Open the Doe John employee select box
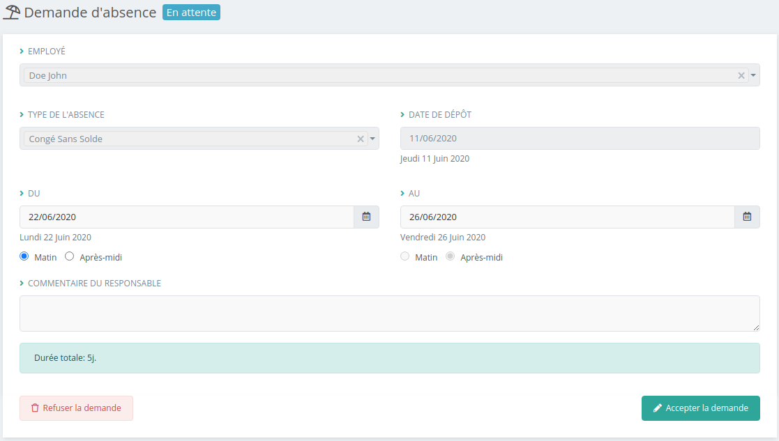 coord(377,75)
